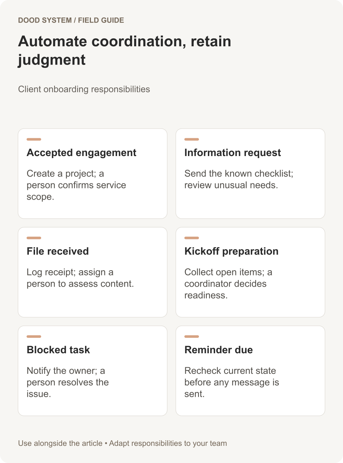Click the main title Automate coordination, retain judgment
This screenshot has width=343, height=463.
[125, 50]
